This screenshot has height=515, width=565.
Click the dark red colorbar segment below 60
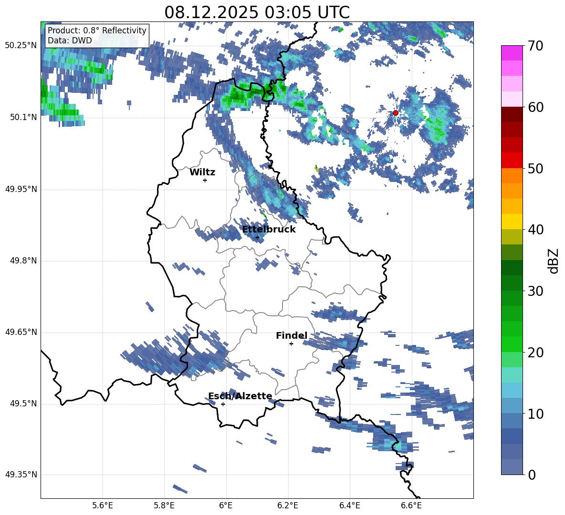click(x=512, y=114)
